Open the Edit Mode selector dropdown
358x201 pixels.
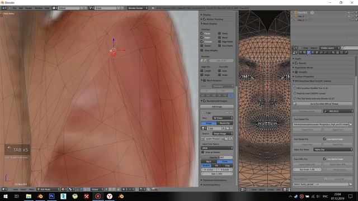(49, 189)
